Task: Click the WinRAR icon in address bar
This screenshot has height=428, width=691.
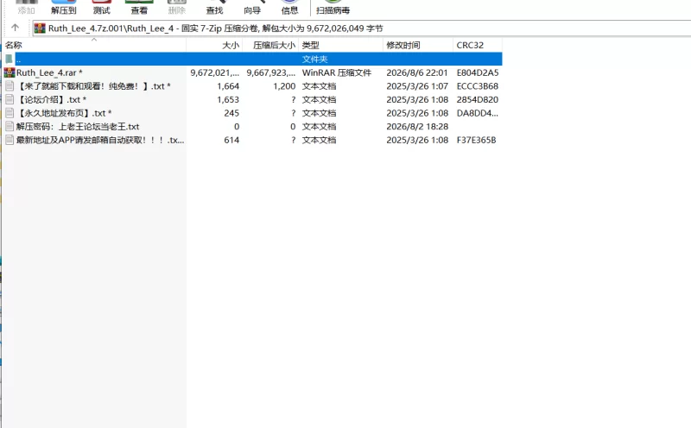Action: click(40, 28)
